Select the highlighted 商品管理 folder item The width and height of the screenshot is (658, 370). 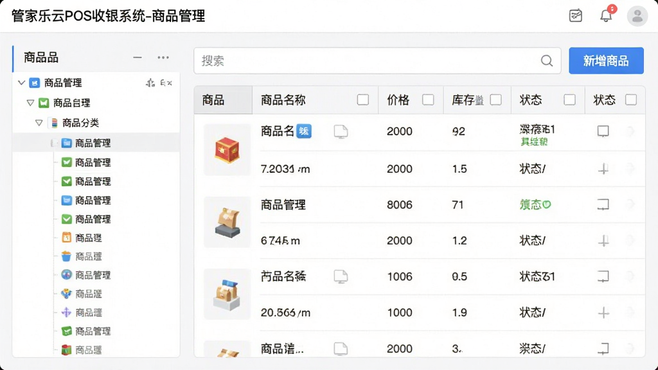pos(96,143)
